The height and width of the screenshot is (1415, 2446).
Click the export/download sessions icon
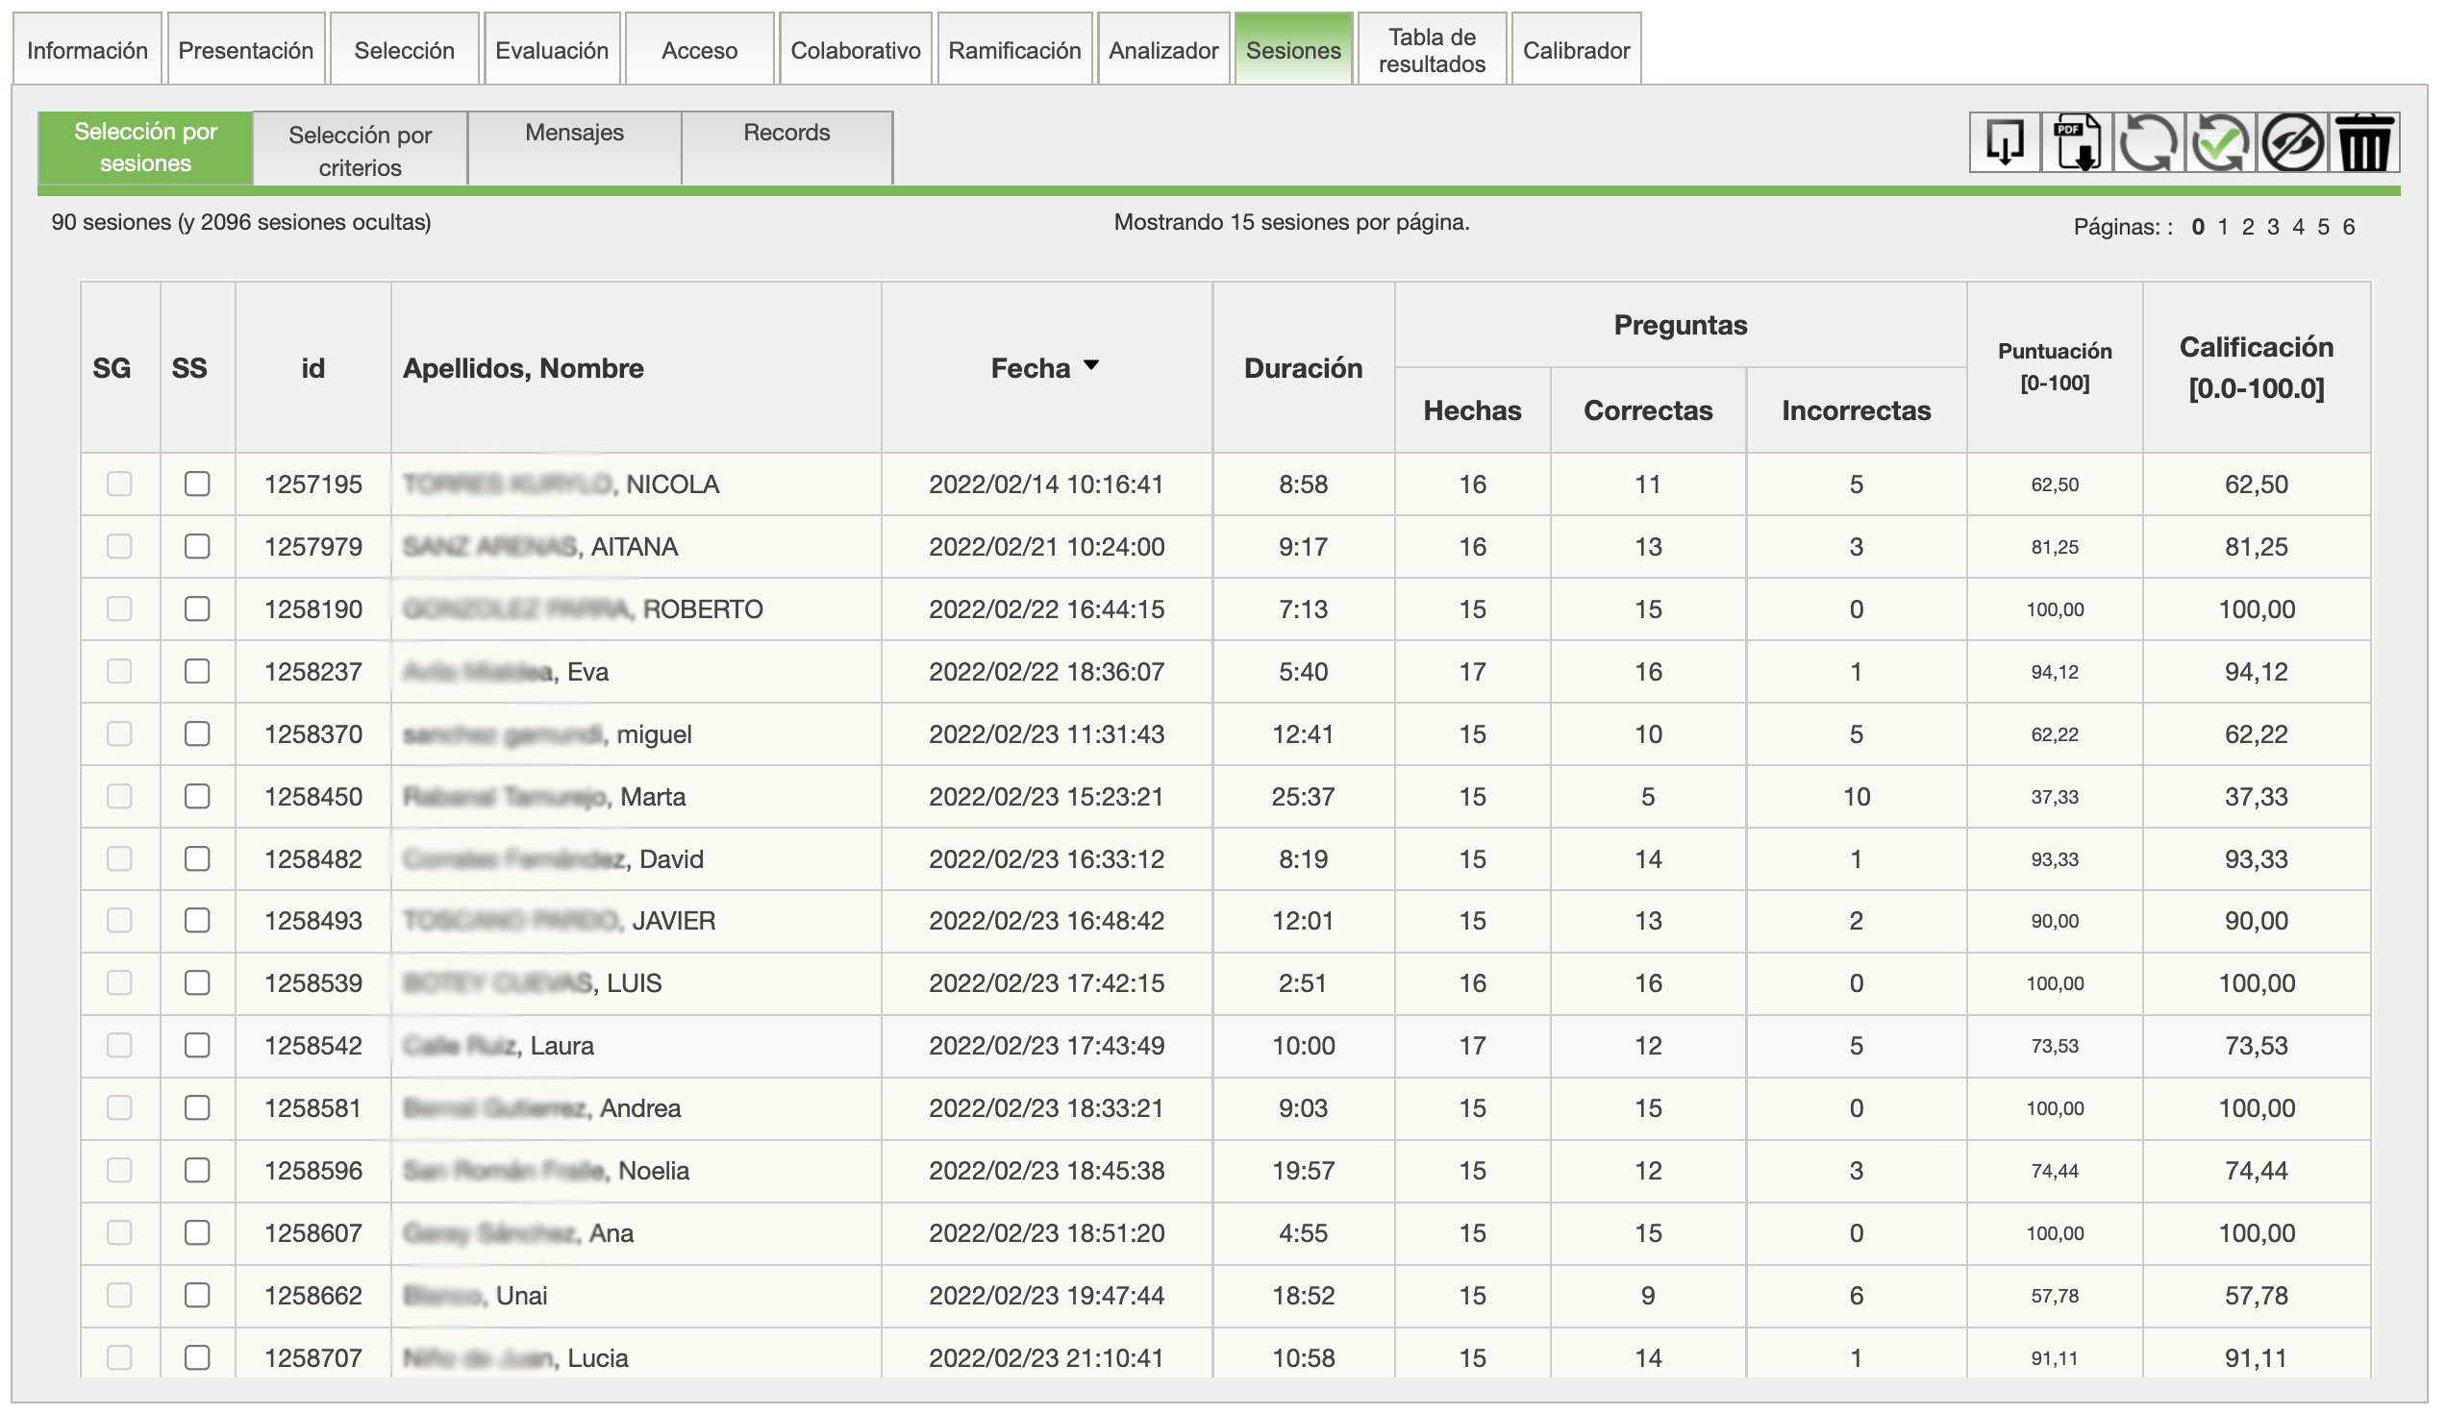pyautogui.click(x=2005, y=142)
